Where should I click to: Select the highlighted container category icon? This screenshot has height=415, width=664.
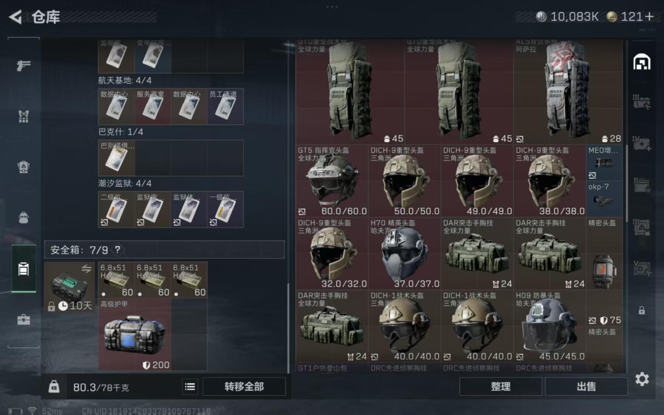point(23,269)
